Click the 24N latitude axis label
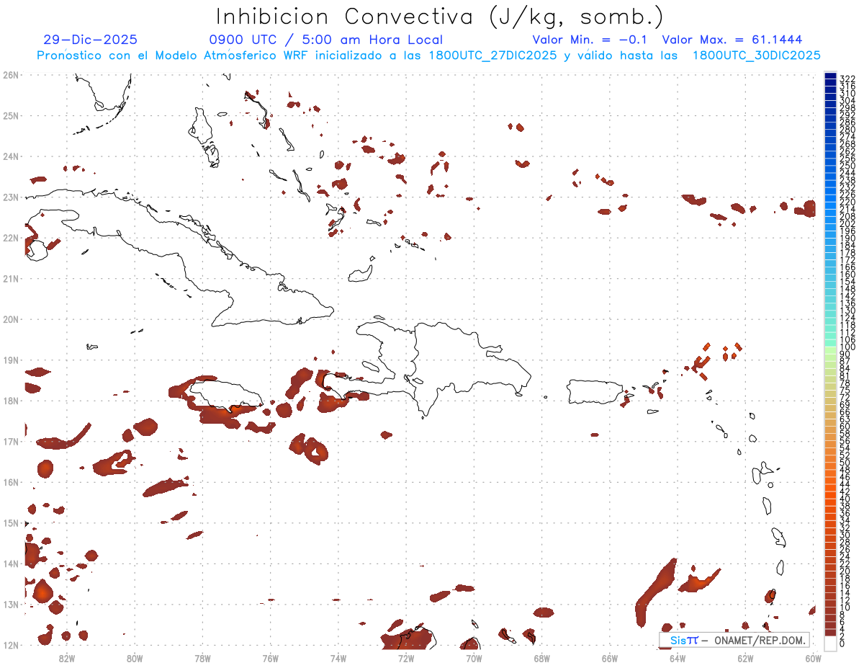The height and width of the screenshot is (668, 864). click(x=11, y=156)
